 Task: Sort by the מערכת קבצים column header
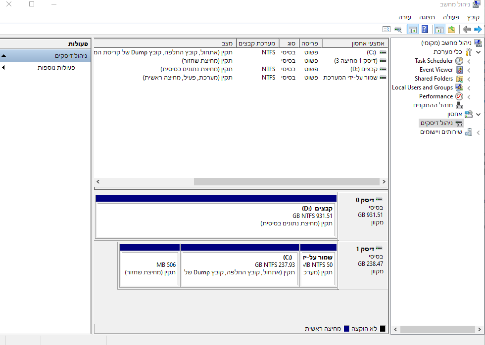click(258, 43)
